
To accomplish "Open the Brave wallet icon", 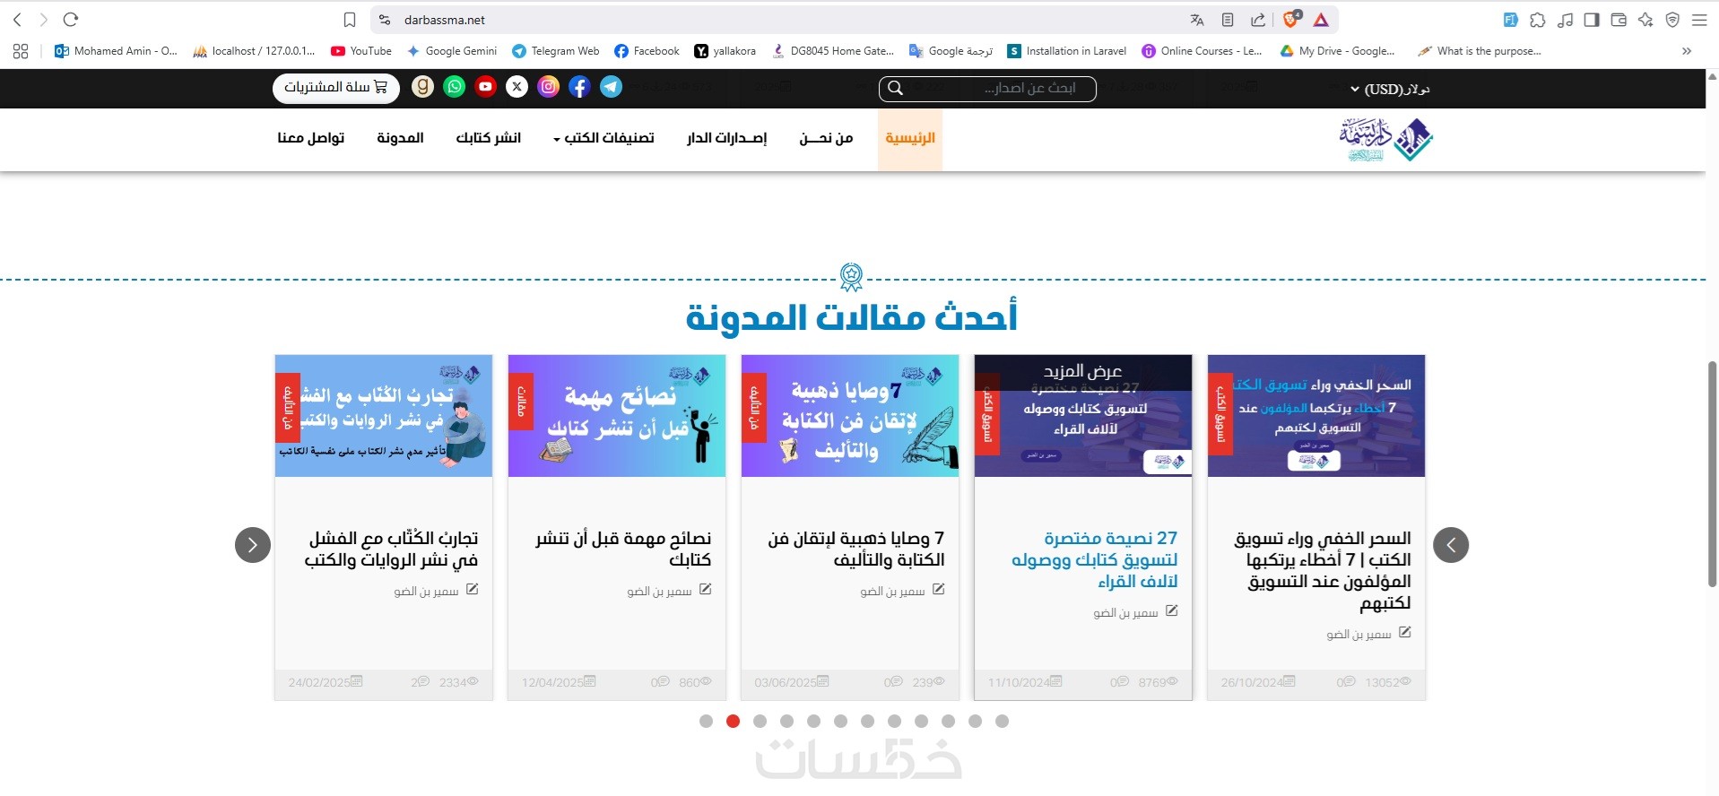I will (1619, 20).
